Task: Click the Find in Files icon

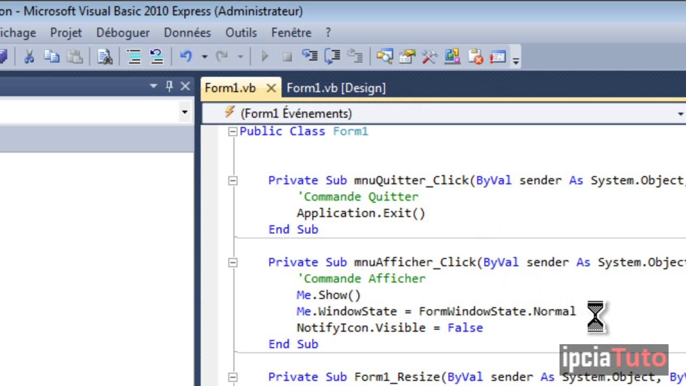Action: [105, 56]
